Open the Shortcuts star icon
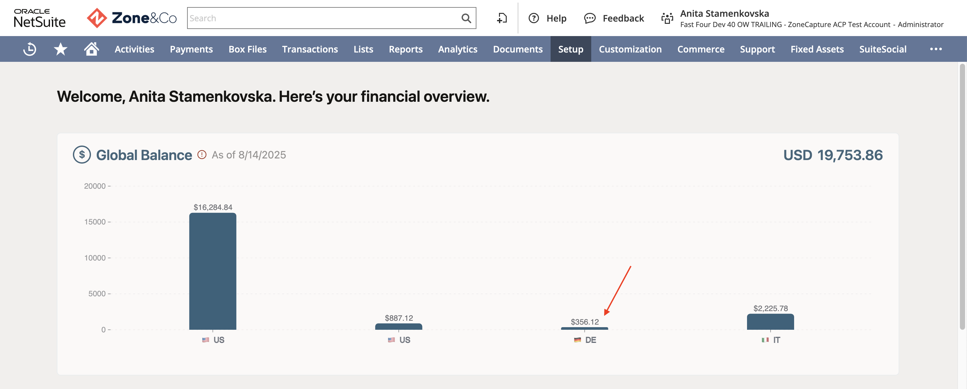Viewport: 967px width, 389px height. point(60,49)
